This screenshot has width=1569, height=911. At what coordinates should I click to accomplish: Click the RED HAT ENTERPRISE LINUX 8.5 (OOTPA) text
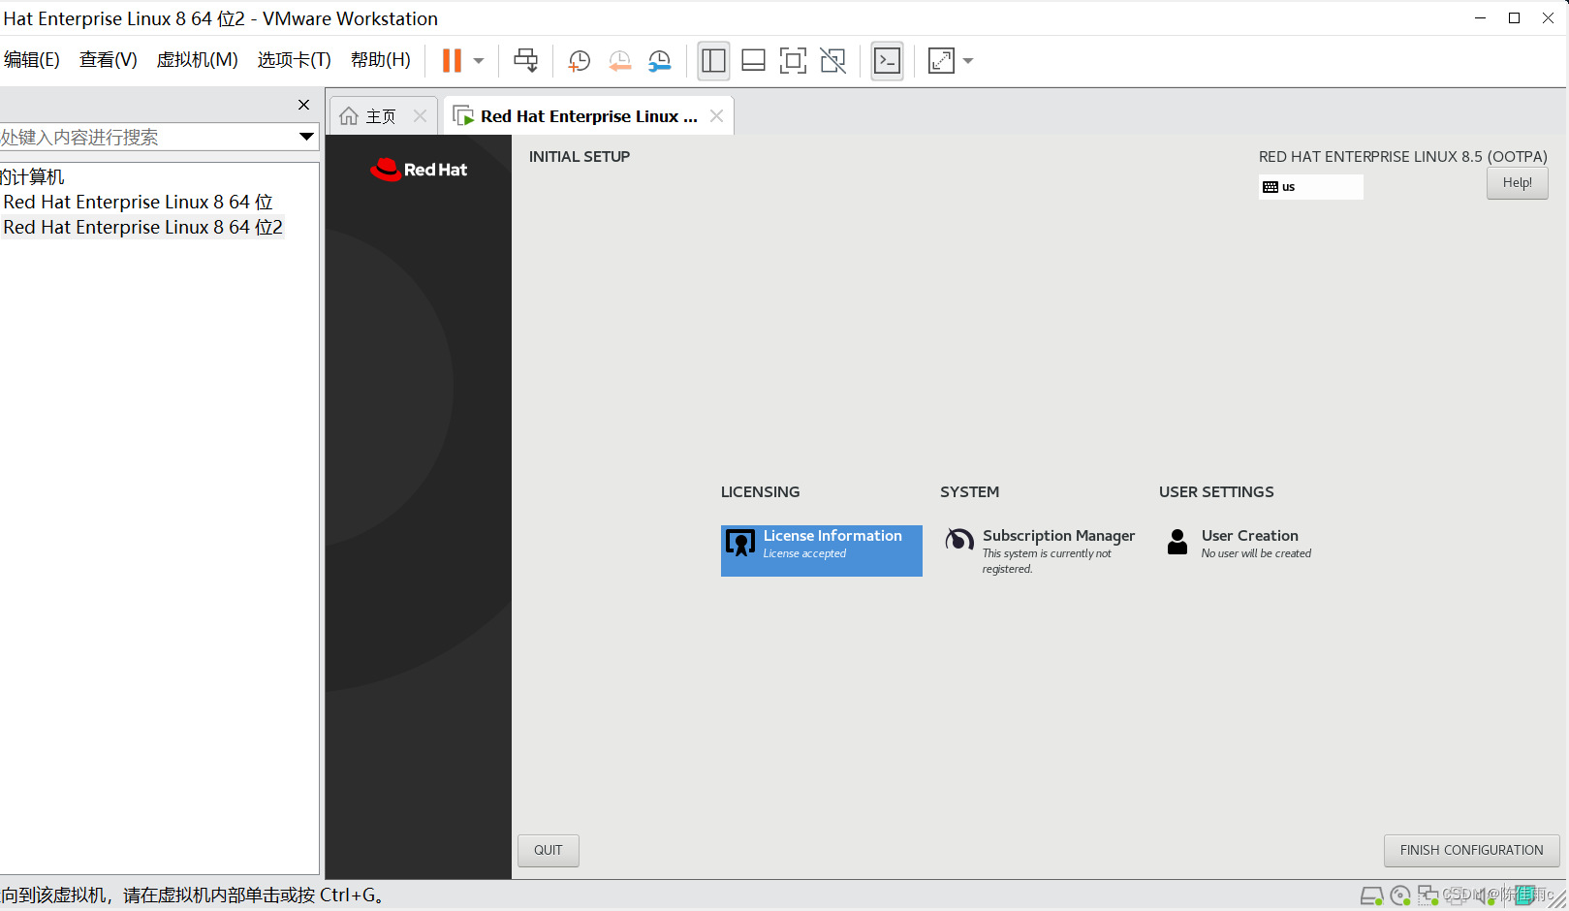(x=1403, y=156)
